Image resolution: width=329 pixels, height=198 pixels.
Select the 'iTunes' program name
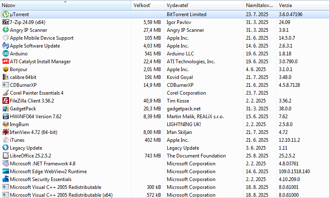click(x=17, y=140)
